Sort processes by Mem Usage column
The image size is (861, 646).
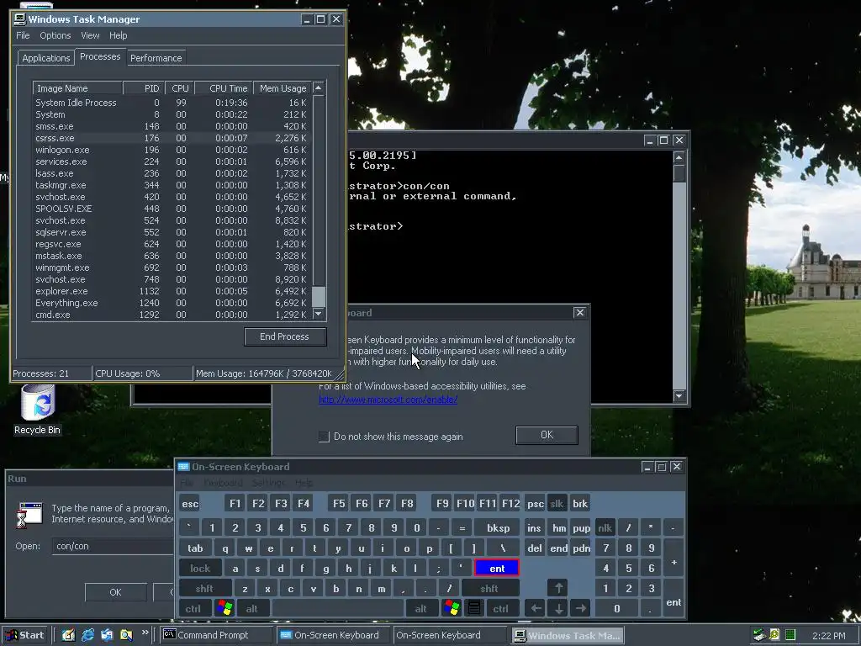(x=283, y=87)
